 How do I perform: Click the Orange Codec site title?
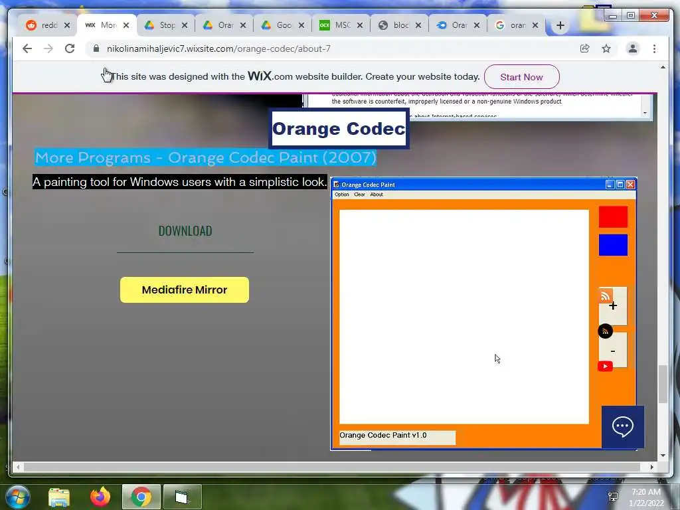339,129
